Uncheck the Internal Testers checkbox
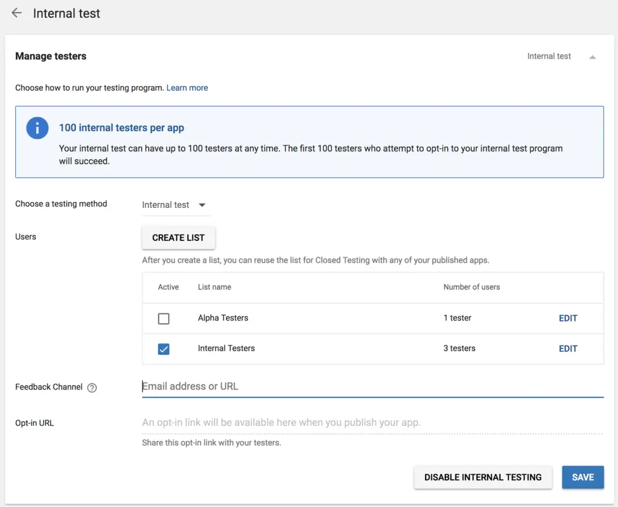 [164, 349]
